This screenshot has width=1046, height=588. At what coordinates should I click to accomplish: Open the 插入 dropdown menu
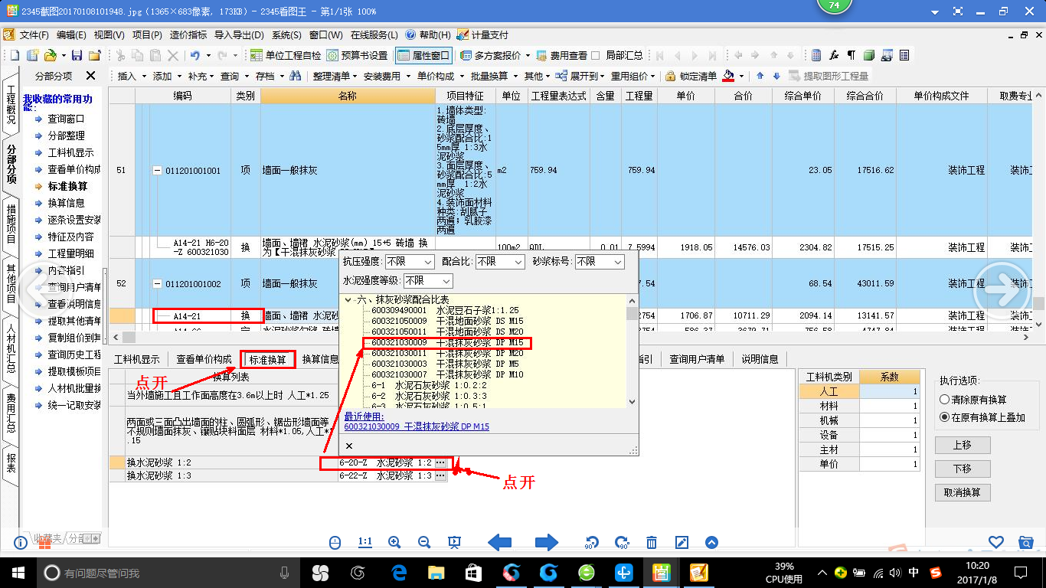coord(131,76)
